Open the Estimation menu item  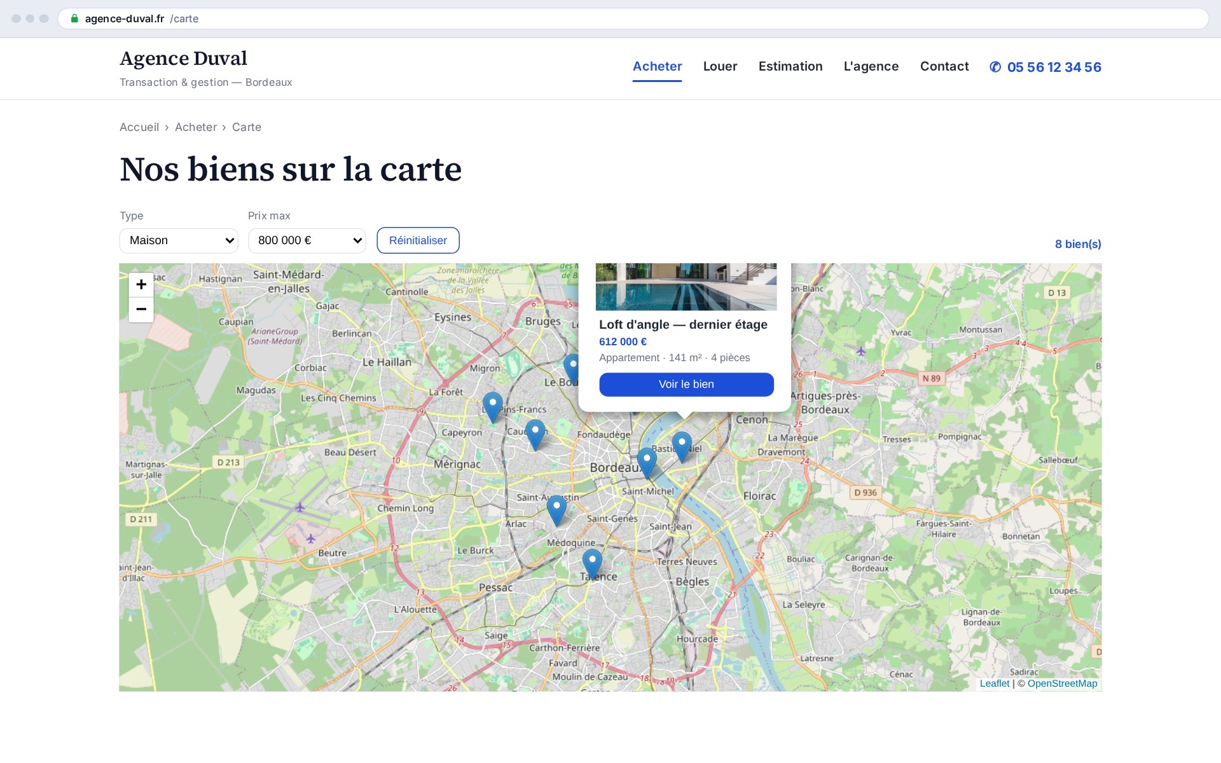click(790, 66)
